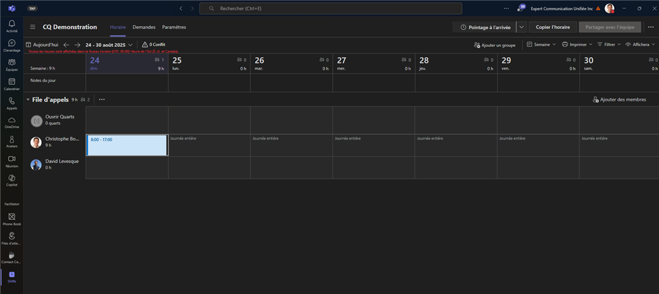Screen dimensions: 659x294
Task: Go to next week arrow
Action: [77, 44]
